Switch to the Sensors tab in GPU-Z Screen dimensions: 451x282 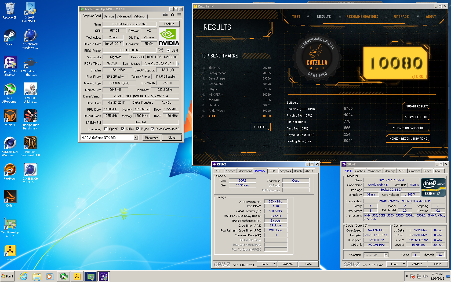[x=109, y=16]
